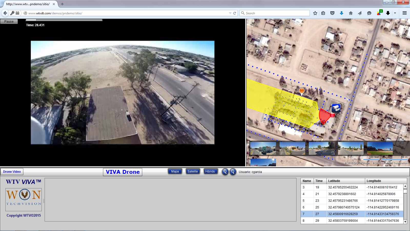Go back with the browser back arrow
The image size is (410, 231).
click(5, 13)
